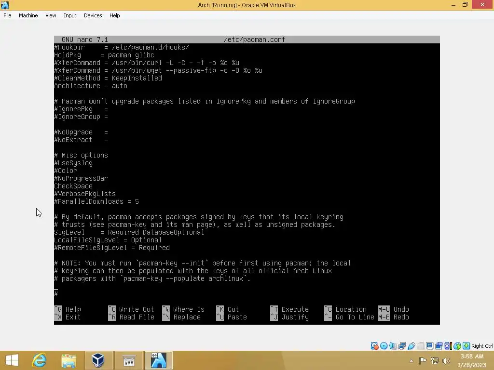Show hidden tray icons arrow

[x=411, y=361]
